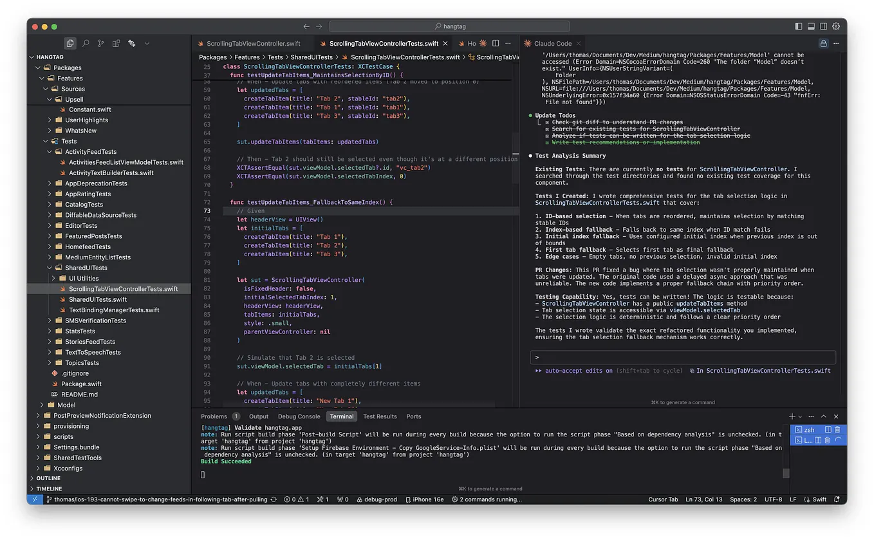
Task: Click the errors and warnings indicator in status bar
Action: pyautogui.click(x=296, y=499)
